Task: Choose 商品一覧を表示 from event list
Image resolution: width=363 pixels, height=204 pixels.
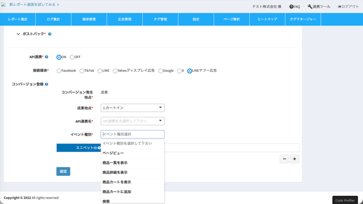Action: pyautogui.click(x=132, y=163)
